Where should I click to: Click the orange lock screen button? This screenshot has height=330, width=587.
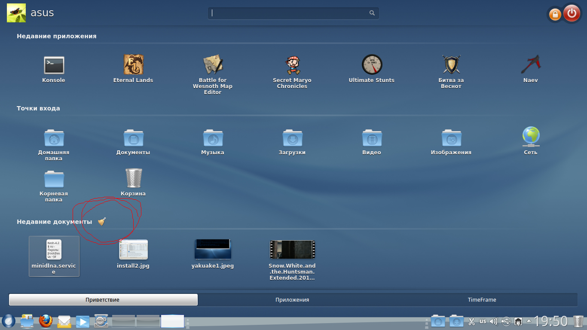555,15
